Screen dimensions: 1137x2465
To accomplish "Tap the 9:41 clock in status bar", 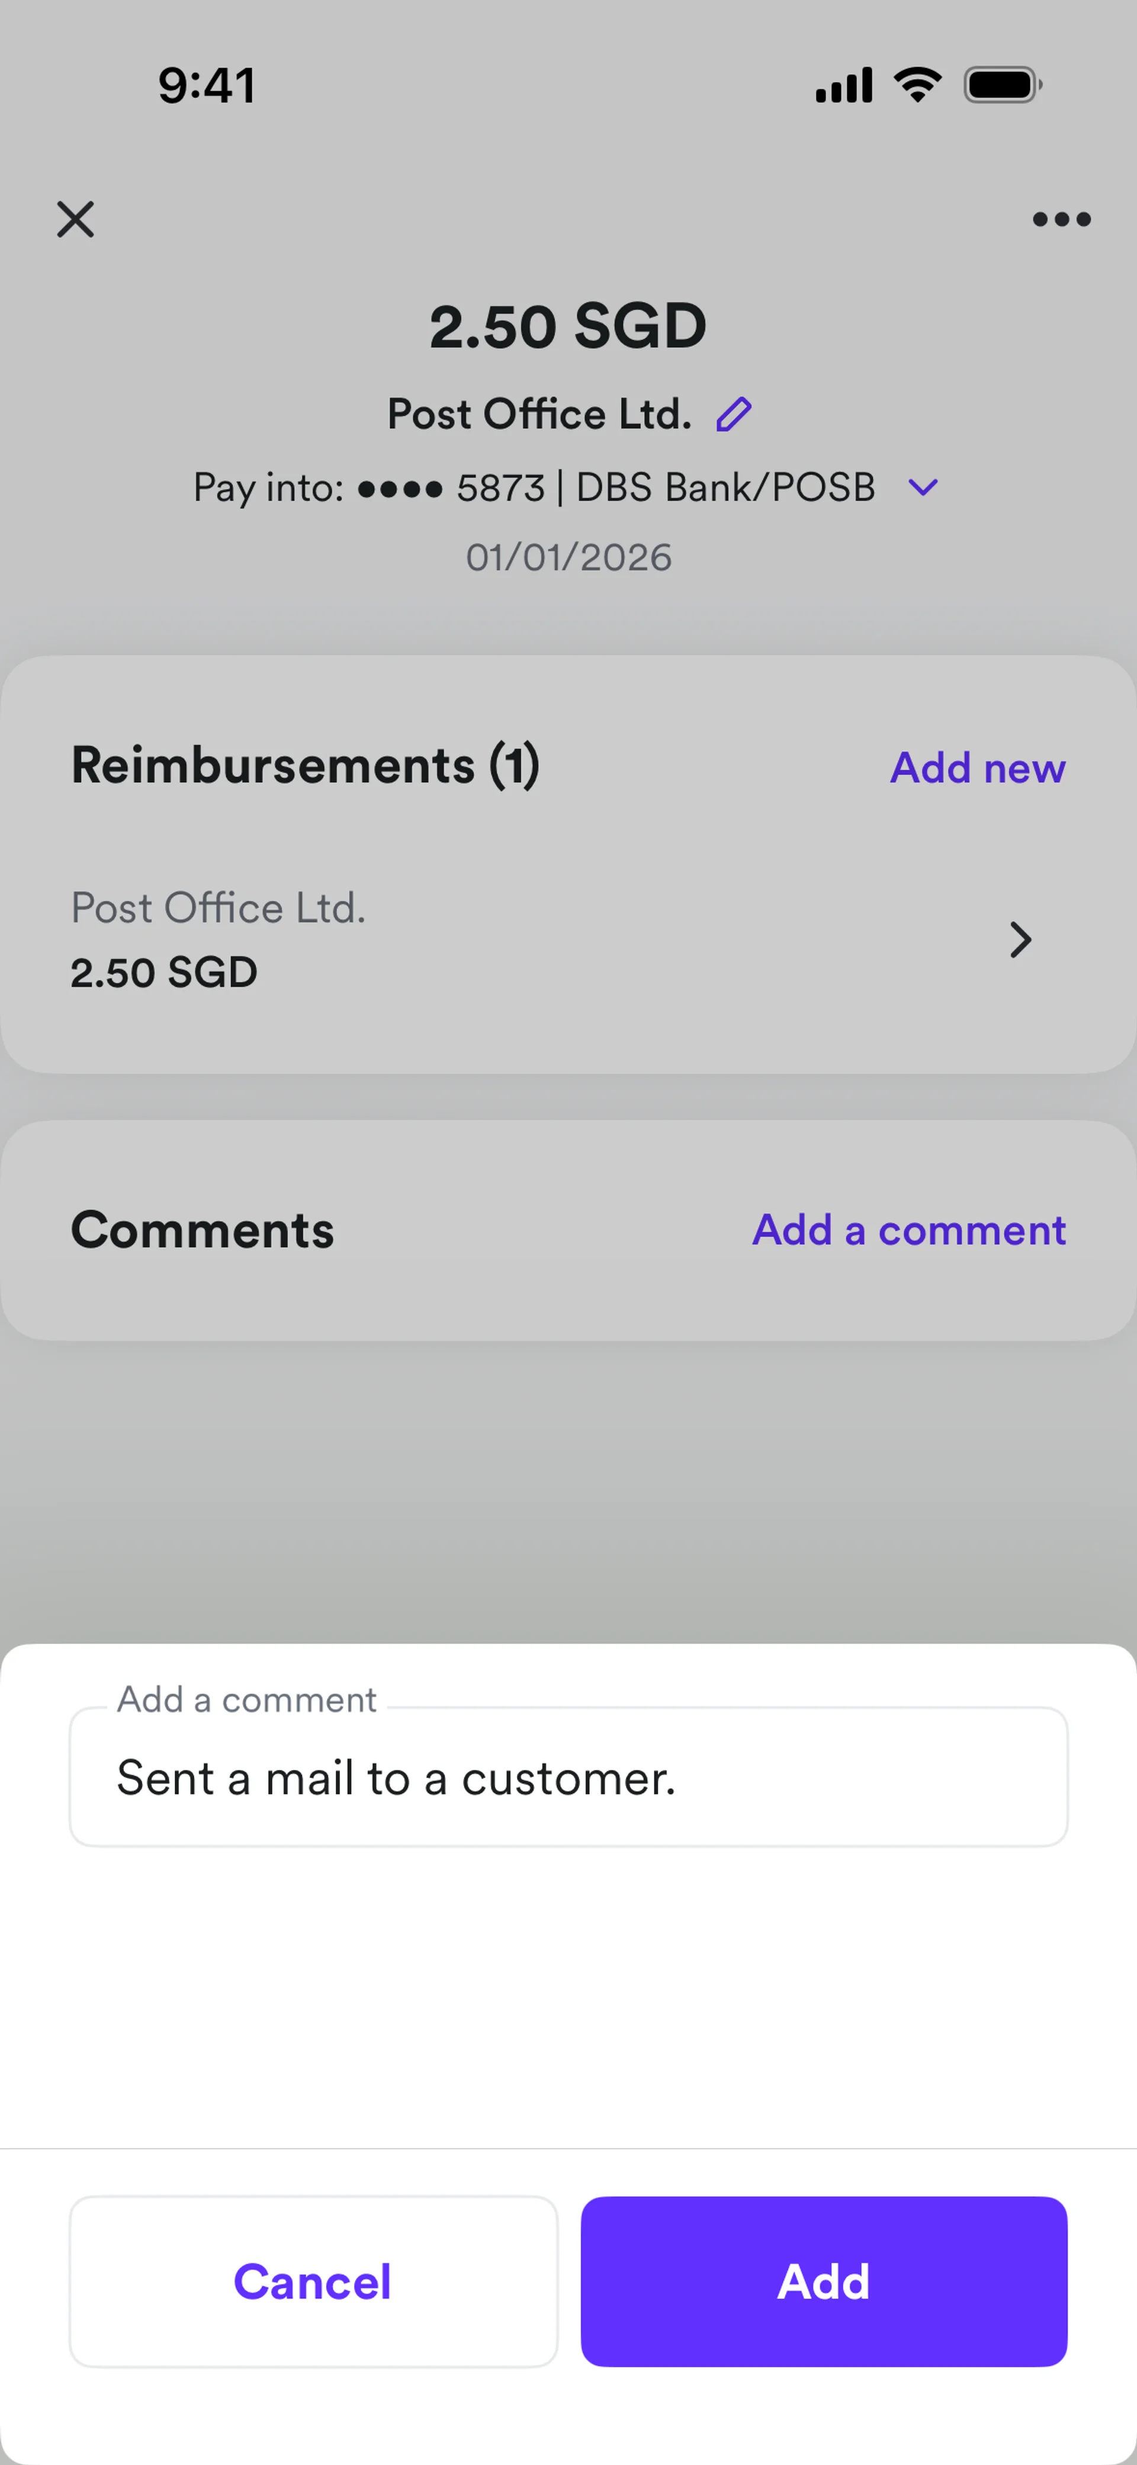I will pyautogui.click(x=207, y=85).
